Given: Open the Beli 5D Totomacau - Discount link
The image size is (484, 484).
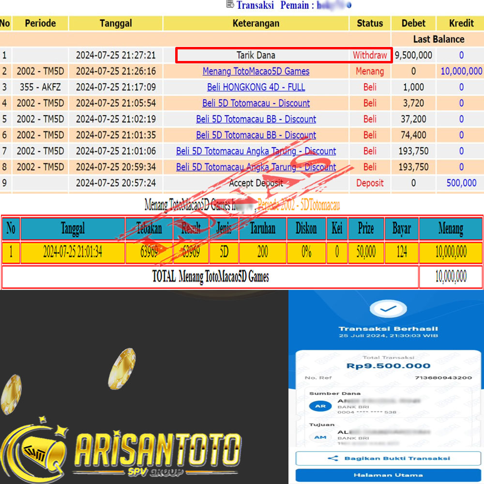Looking at the screenshot, I should pyautogui.click(x=256, y=103).
